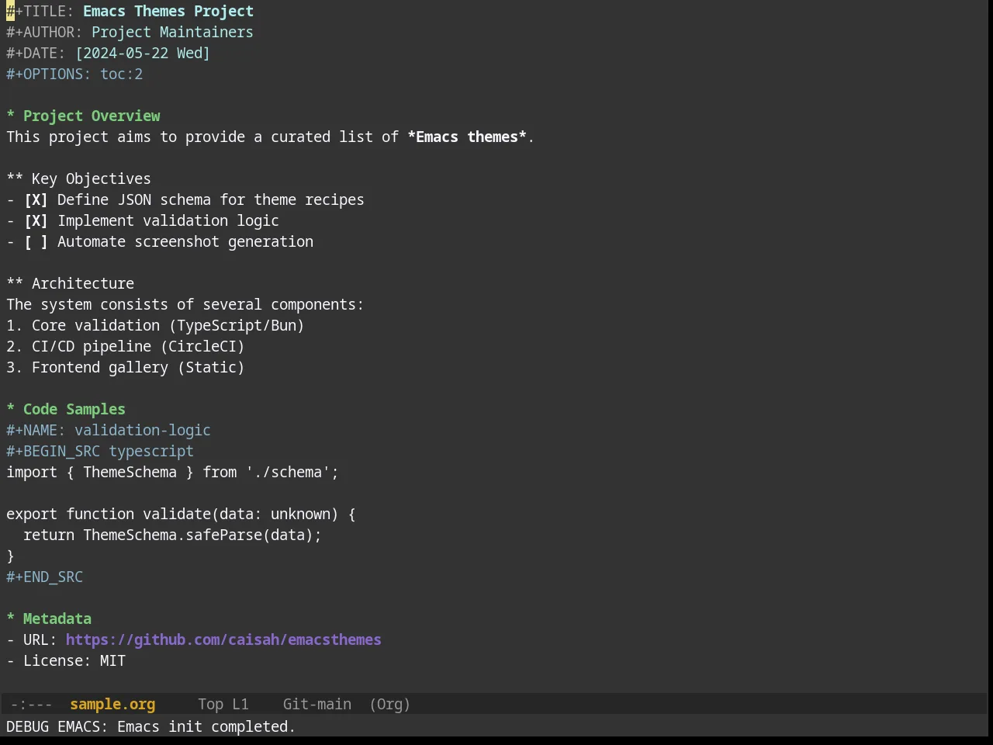The width and height of the screenshot is (993, 745).
Task: Fold the #+BEGIN_SRC typescript block line
Action: point(100,451)
